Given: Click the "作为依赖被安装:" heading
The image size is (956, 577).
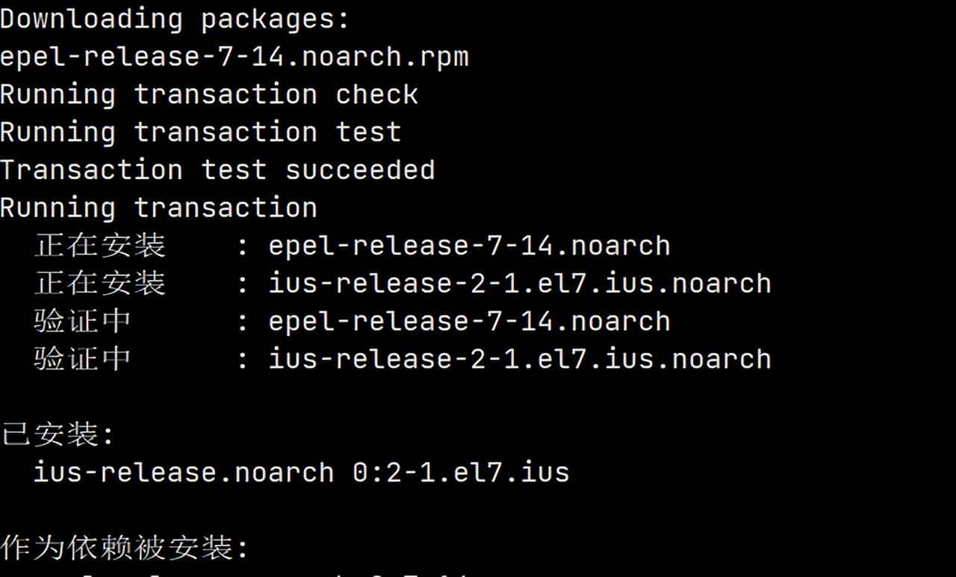Looking at the screenshot, I should 124,549.
